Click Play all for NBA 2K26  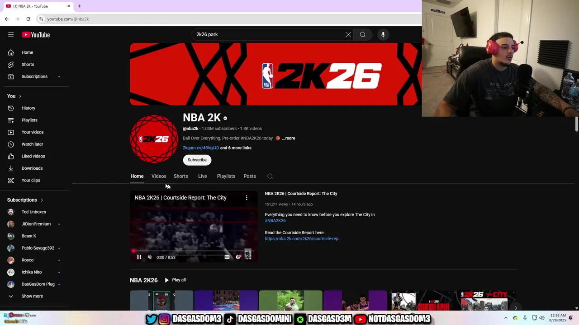coord(175,280)
